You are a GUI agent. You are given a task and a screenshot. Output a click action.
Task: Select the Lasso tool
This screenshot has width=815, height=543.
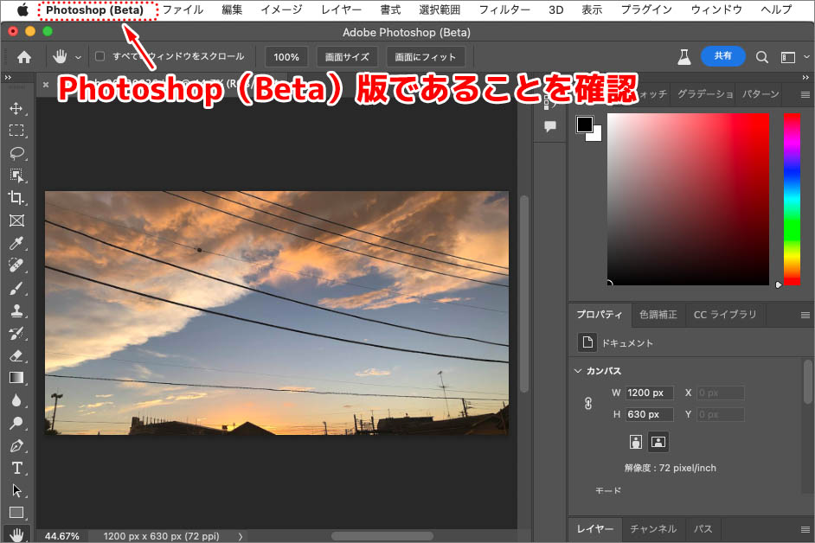16,153
